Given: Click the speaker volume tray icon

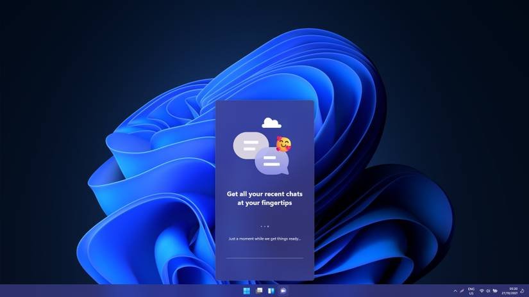Looking at the screenshot, I should [x=488, y=291].
